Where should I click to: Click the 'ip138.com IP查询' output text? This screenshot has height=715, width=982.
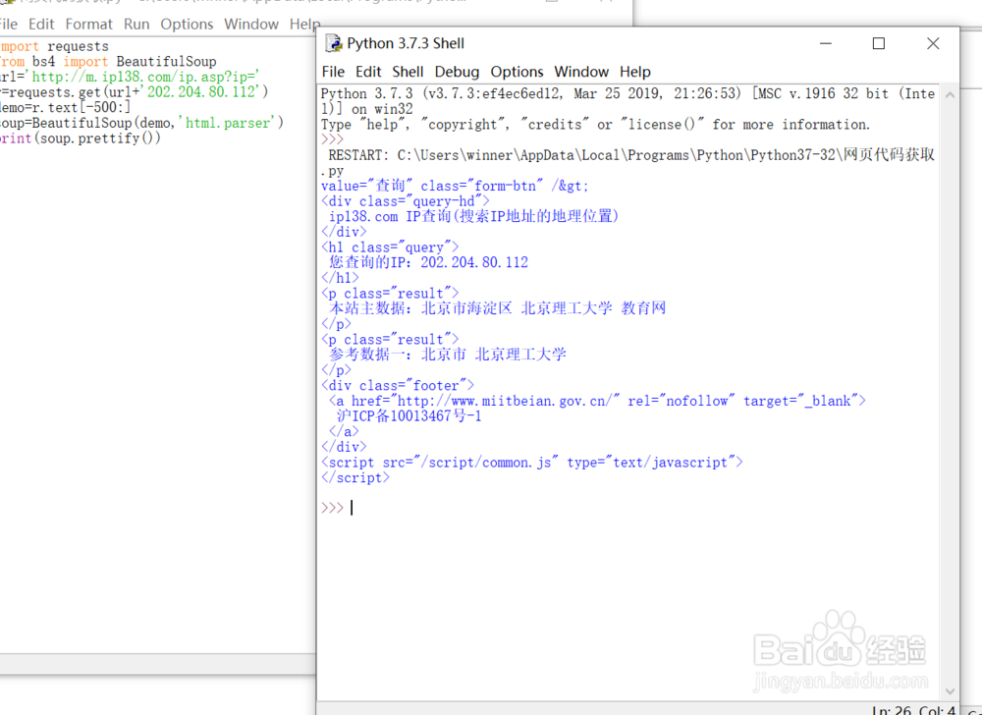coord(473,217)
